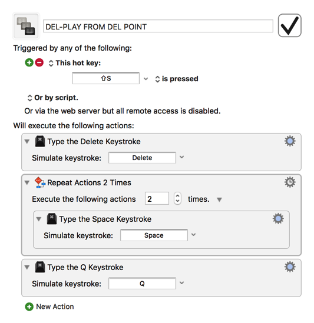Open the 'is pressed' popup selector

[x=177, y=79]
